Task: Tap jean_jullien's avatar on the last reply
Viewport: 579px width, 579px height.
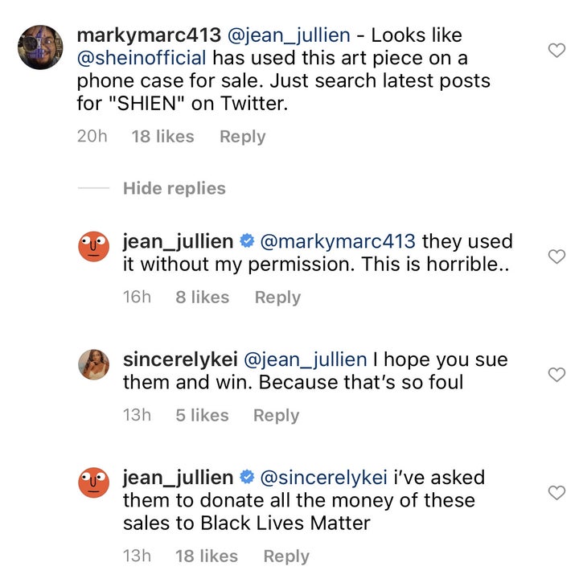Action: tap(93, 482)
